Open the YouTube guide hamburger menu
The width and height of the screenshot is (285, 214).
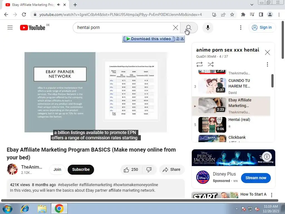pyautogui.click(x=10, y=28)
